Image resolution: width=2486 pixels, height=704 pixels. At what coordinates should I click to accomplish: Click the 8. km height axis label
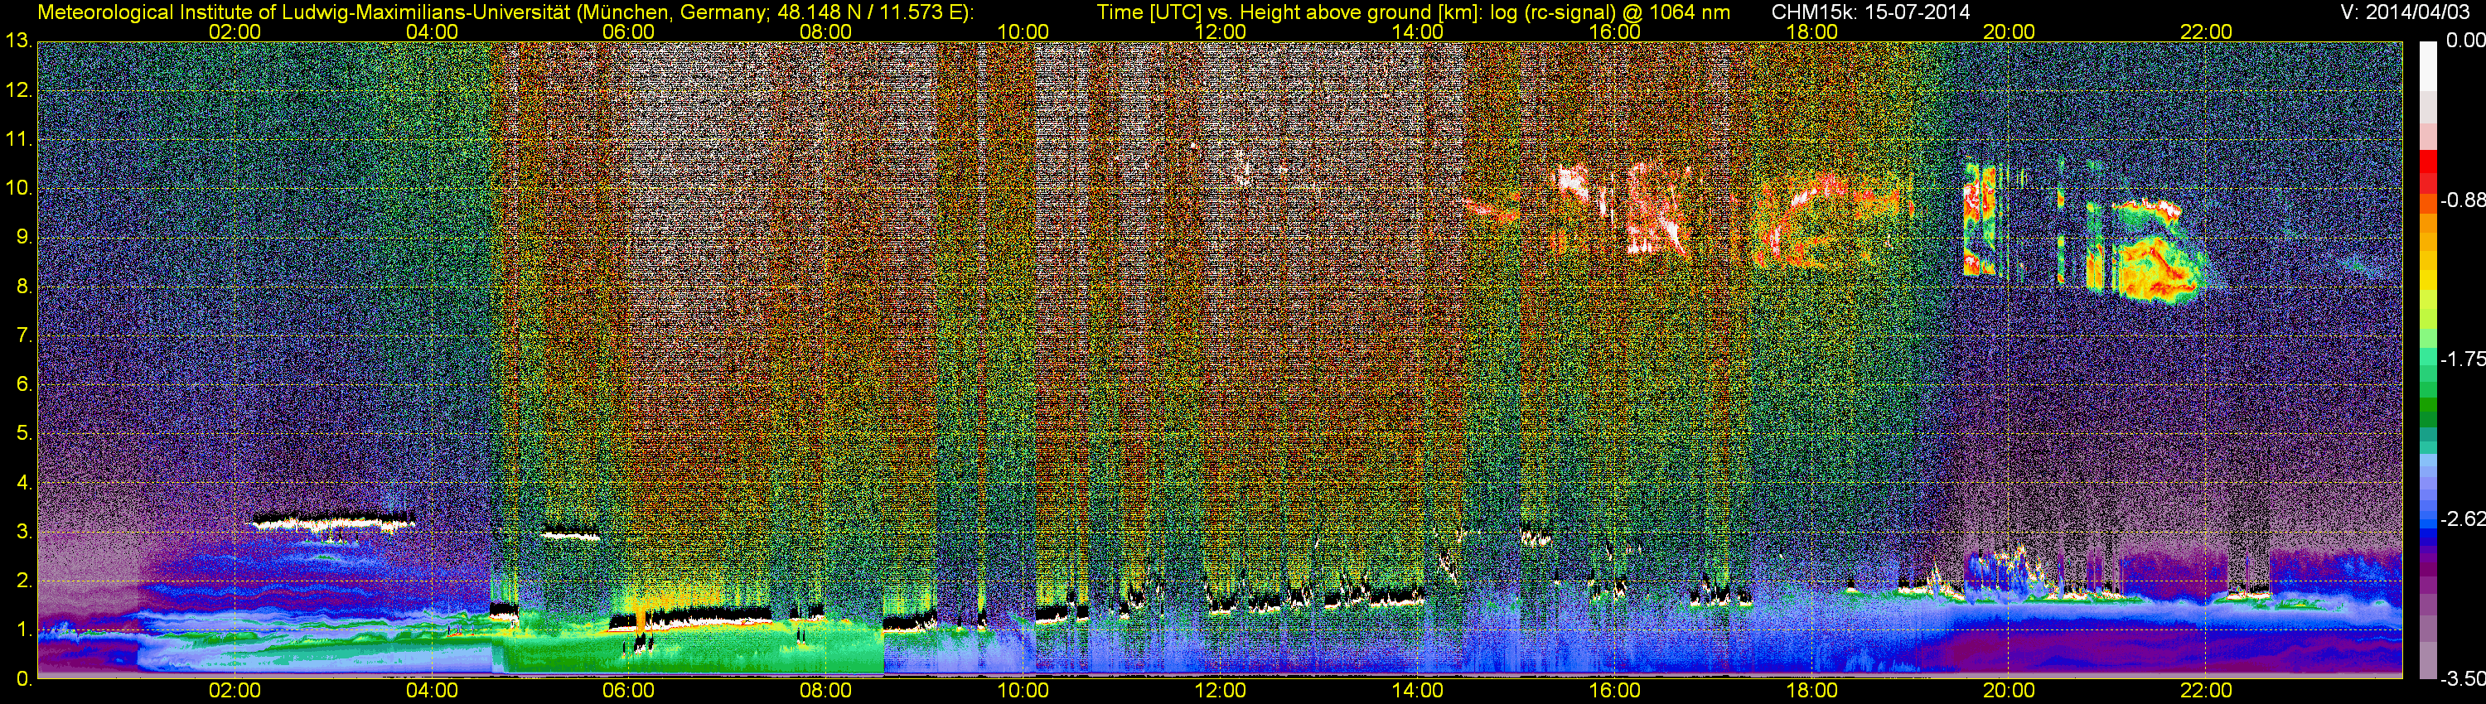(x=23, y=287)
